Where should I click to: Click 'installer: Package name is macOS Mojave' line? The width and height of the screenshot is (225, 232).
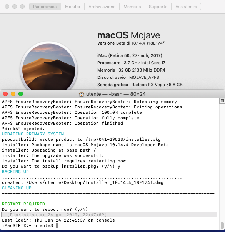85,145
